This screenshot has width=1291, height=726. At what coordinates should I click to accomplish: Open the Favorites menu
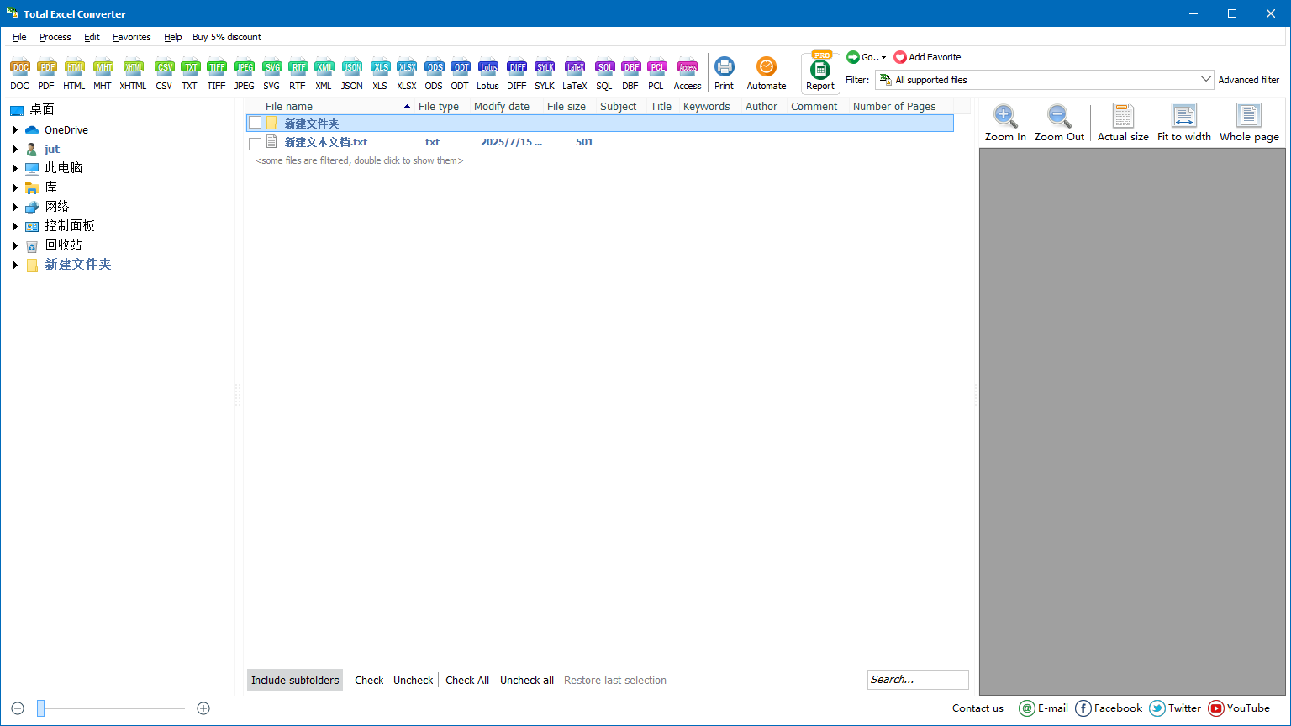[132, 37]
